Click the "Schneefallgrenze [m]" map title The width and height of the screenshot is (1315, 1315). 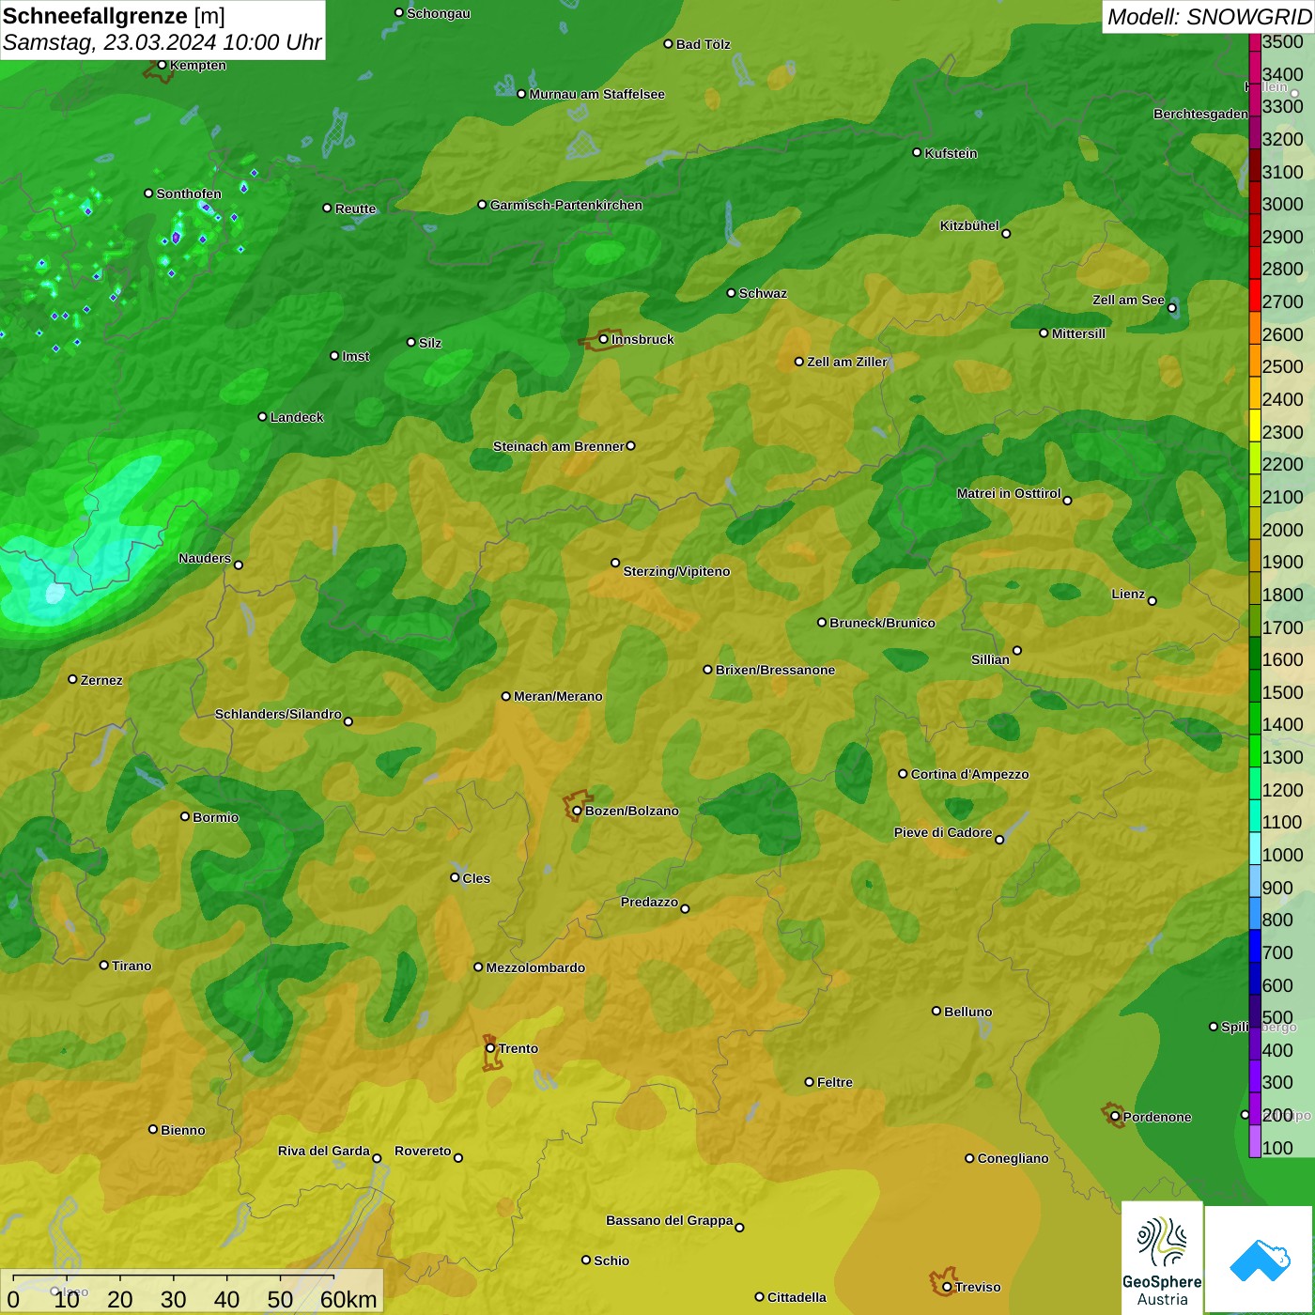(x=115, y=16)
